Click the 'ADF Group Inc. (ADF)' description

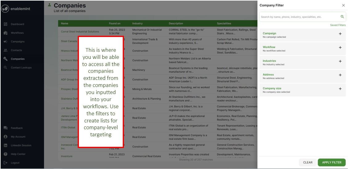[188, 80]
